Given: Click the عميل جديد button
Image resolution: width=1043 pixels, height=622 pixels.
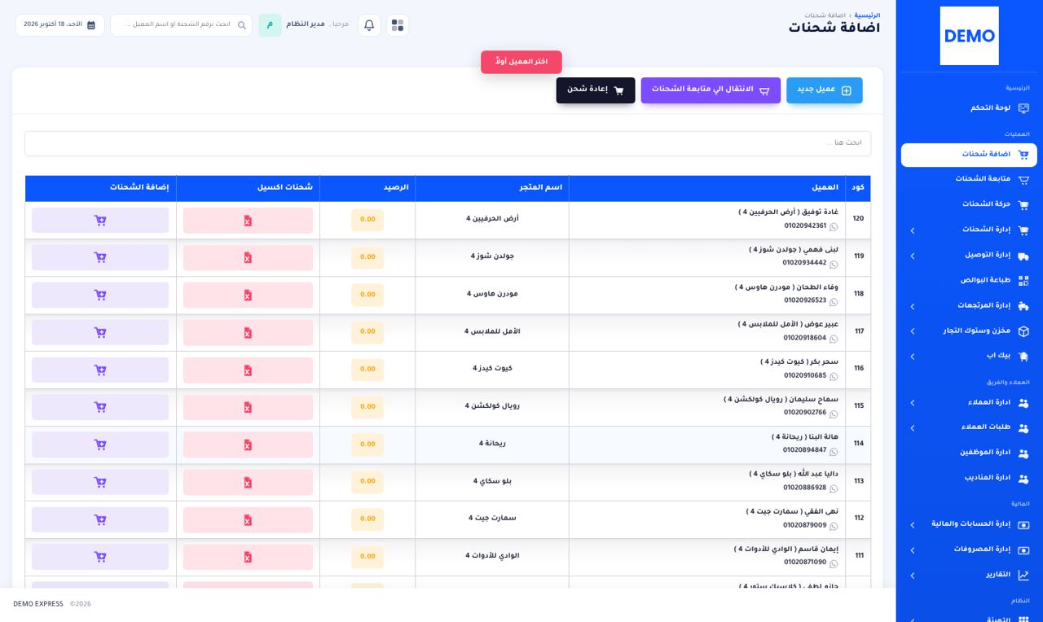Looking at the screenshot, I should (x=824, y=90).
